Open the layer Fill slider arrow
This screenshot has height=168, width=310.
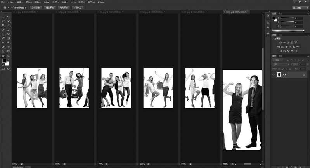pos(307,69)
